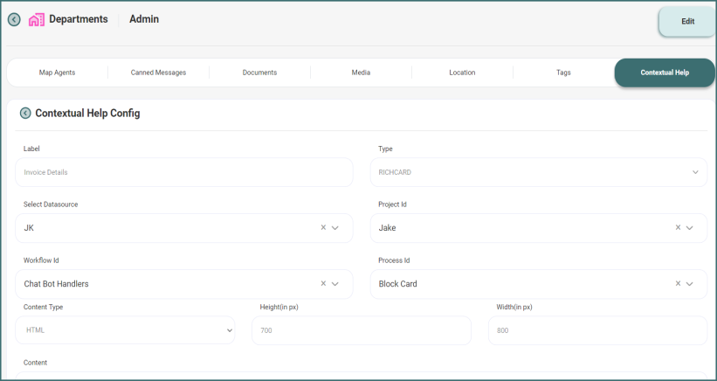Click the pink Departments building icon
This screenshot has width=717, height=381.
[x=37, y=20]
